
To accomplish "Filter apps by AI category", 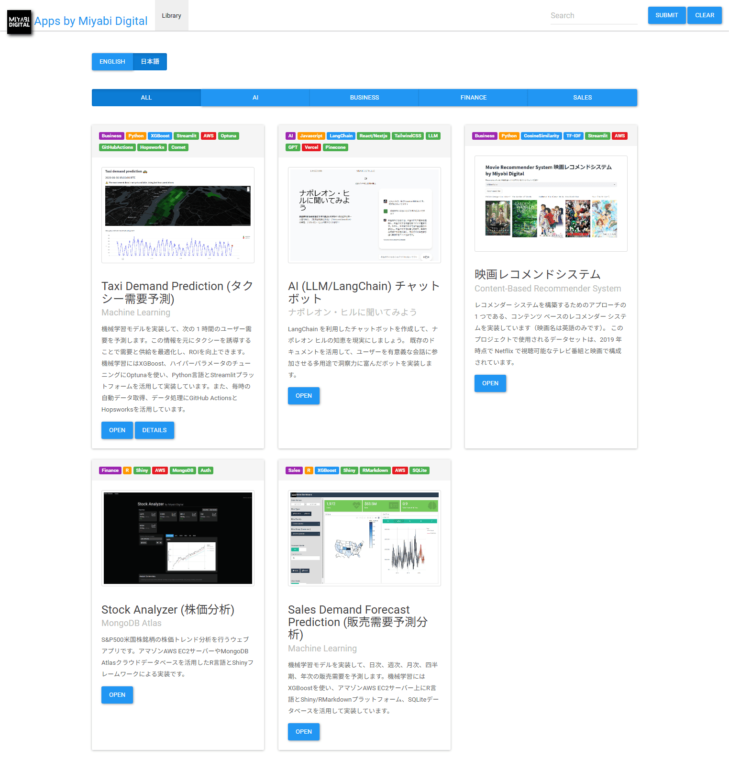I will click(x=255, y=98).
